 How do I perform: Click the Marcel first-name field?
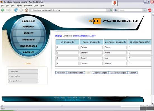(115, 64)
